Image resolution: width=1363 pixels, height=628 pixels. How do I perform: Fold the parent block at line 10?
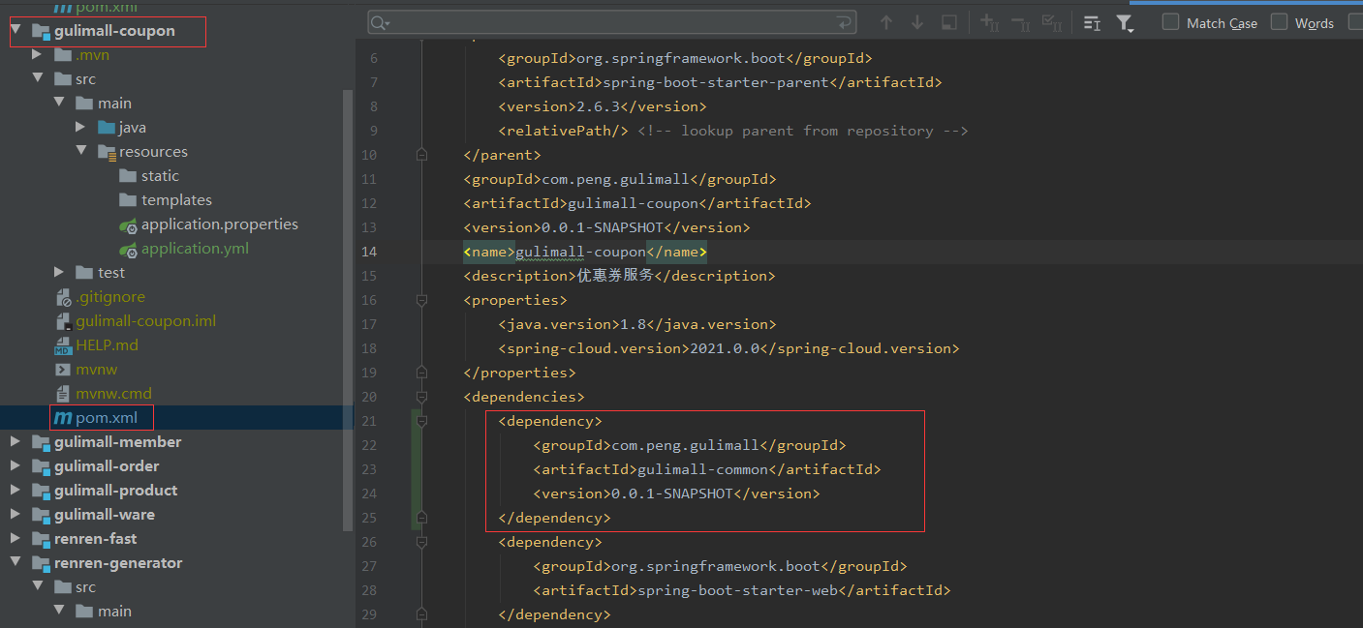tap(421, 155)
